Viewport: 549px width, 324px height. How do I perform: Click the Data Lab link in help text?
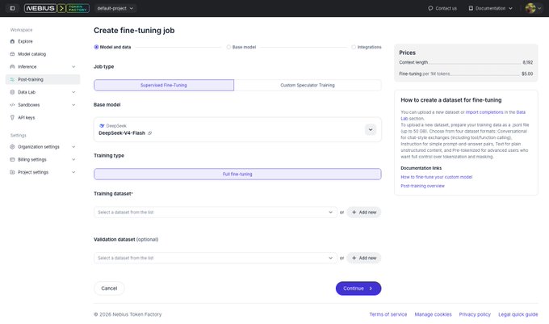(521, 112)
